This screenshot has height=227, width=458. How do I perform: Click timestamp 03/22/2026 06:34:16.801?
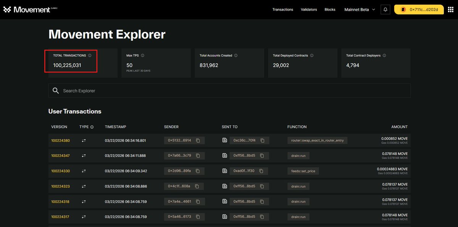[x=125, y=140]
